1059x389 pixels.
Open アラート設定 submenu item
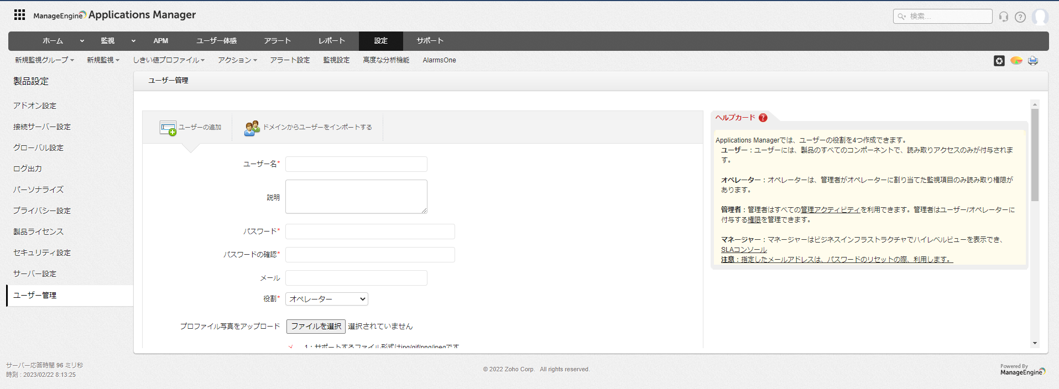click(x=290, y=60)
